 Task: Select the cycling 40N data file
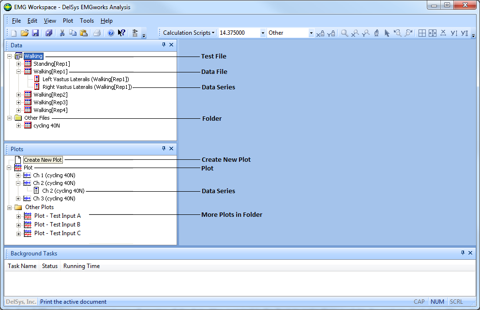[x=46, y=126]
